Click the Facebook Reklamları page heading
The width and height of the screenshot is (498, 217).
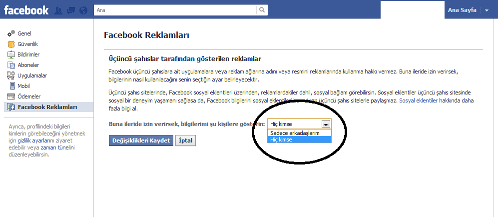coord(146,35)
